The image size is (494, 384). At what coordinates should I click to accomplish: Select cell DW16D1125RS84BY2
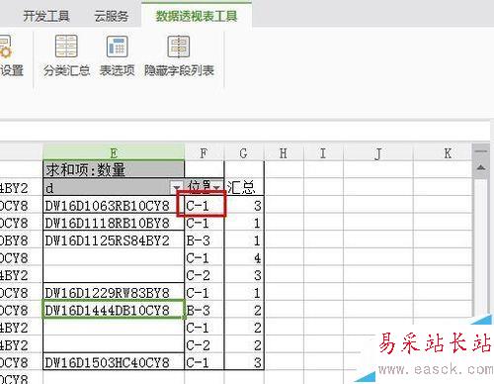(x=114, y=240)
